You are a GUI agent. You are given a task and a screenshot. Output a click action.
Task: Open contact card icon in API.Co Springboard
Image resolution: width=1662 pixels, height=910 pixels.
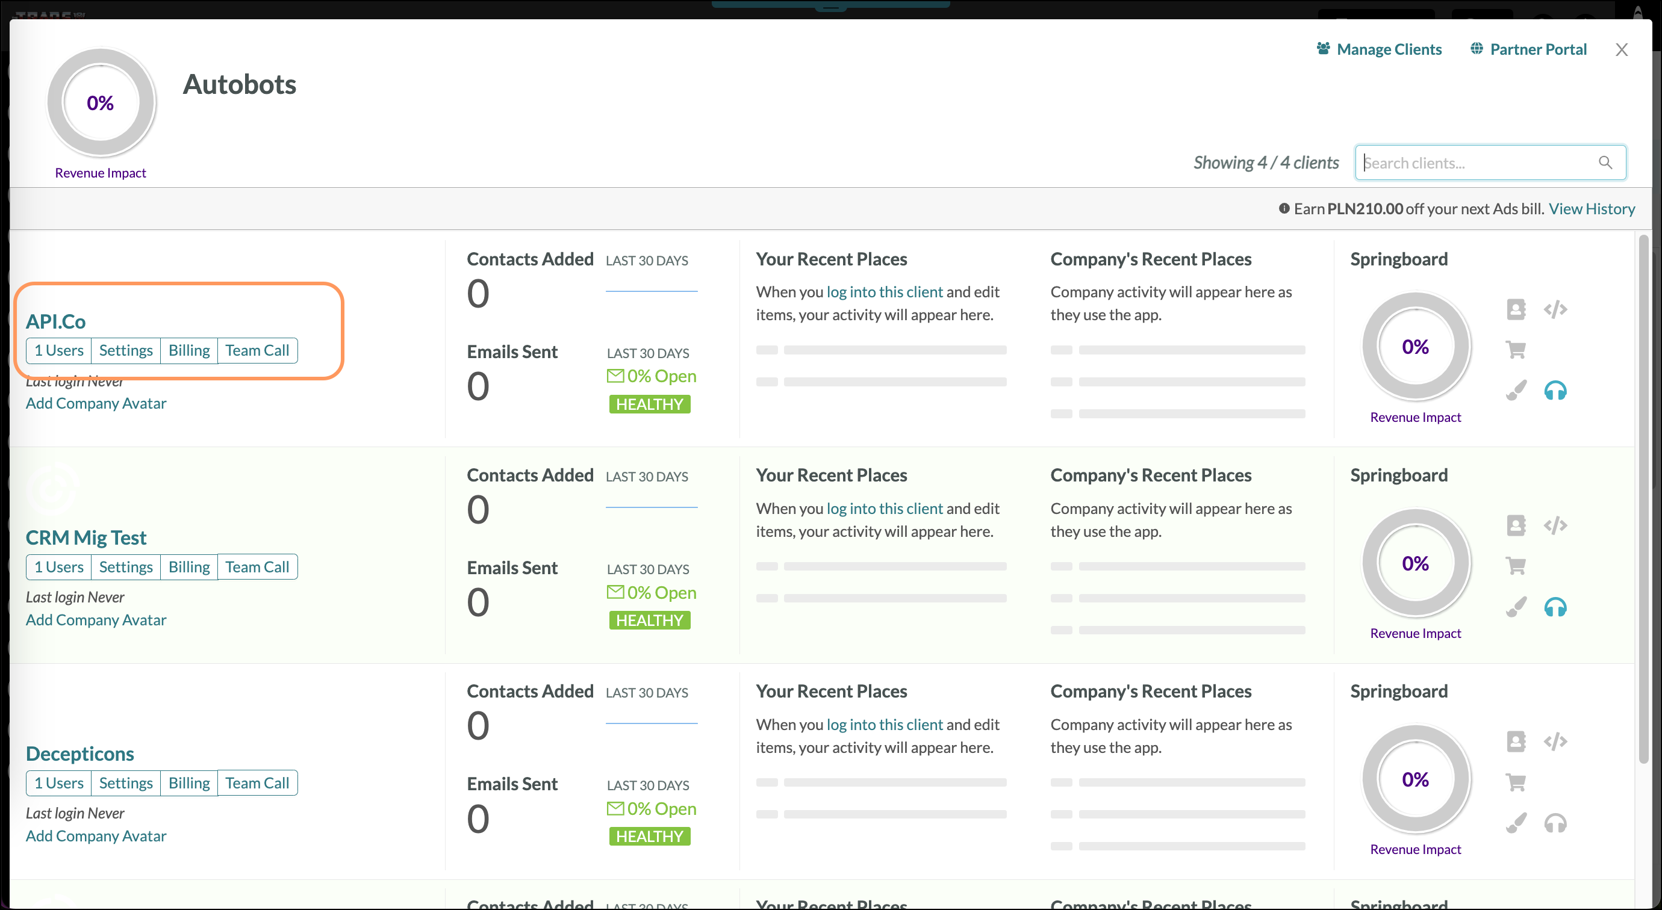(x=1516, y=309)
